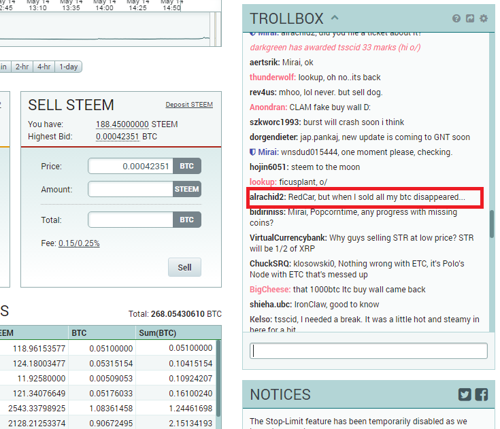Viewport: 500px width, 429px height.
Task: Focus the Total BTC input field
Action: [131, 220]
